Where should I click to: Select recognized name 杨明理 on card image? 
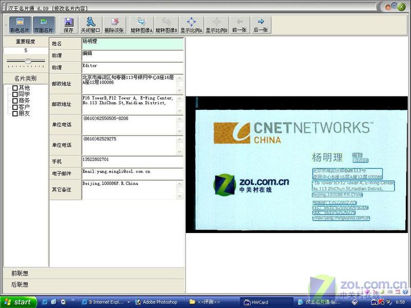point(327,158)
